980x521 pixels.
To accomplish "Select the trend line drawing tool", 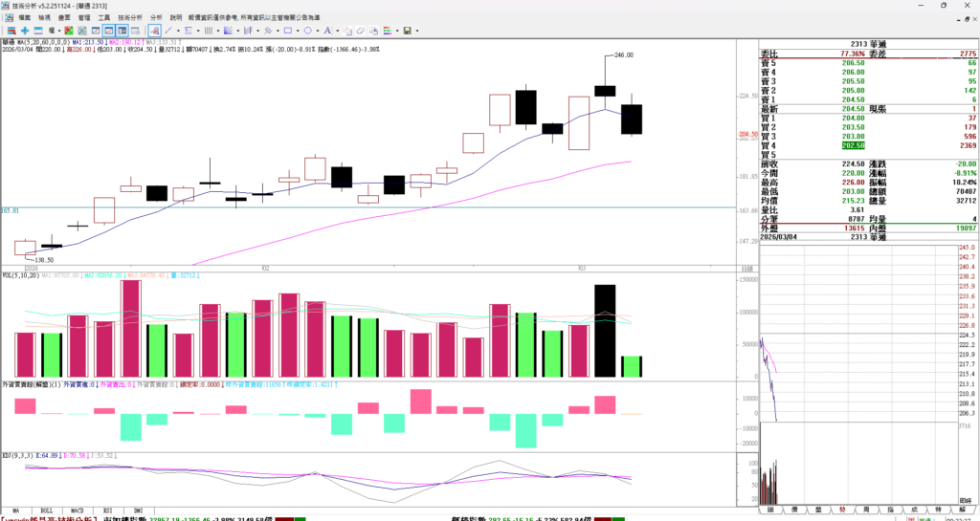I will tap(167, 31).
